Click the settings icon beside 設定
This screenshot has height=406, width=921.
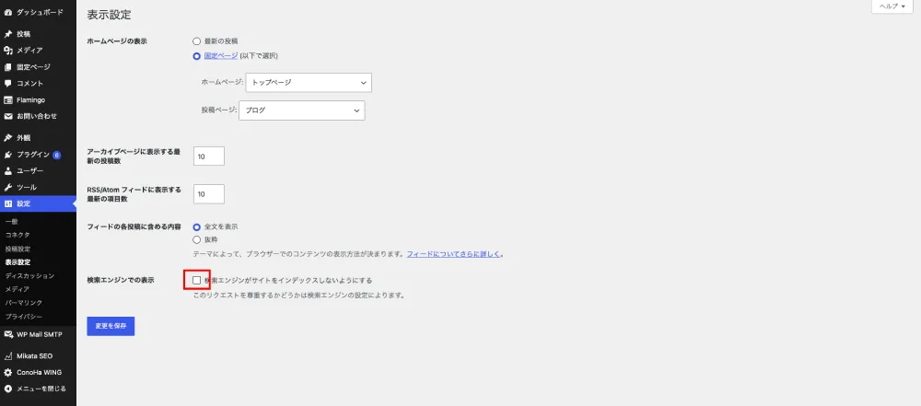[8, 203]
